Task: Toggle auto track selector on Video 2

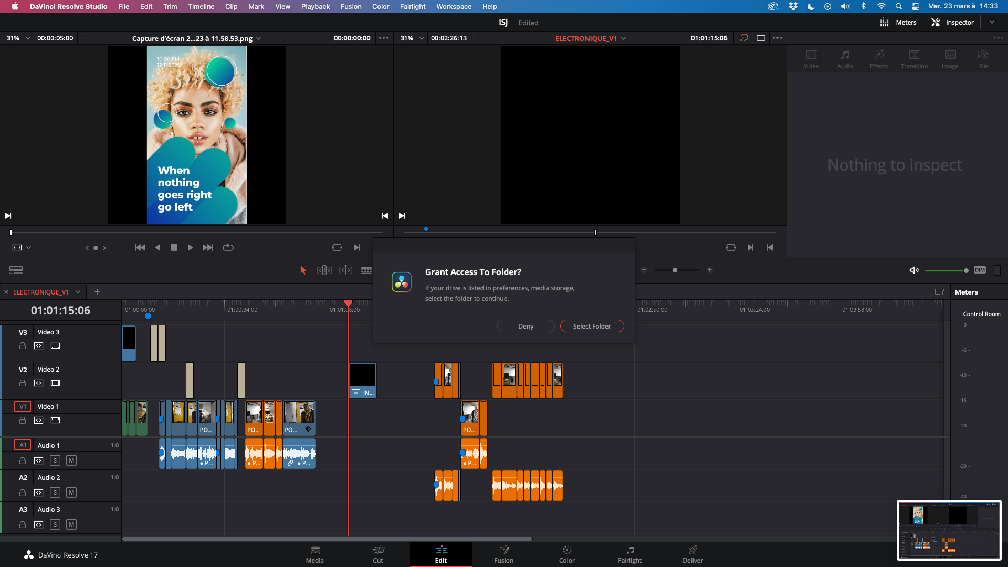Action: click(x=38, y=383)
